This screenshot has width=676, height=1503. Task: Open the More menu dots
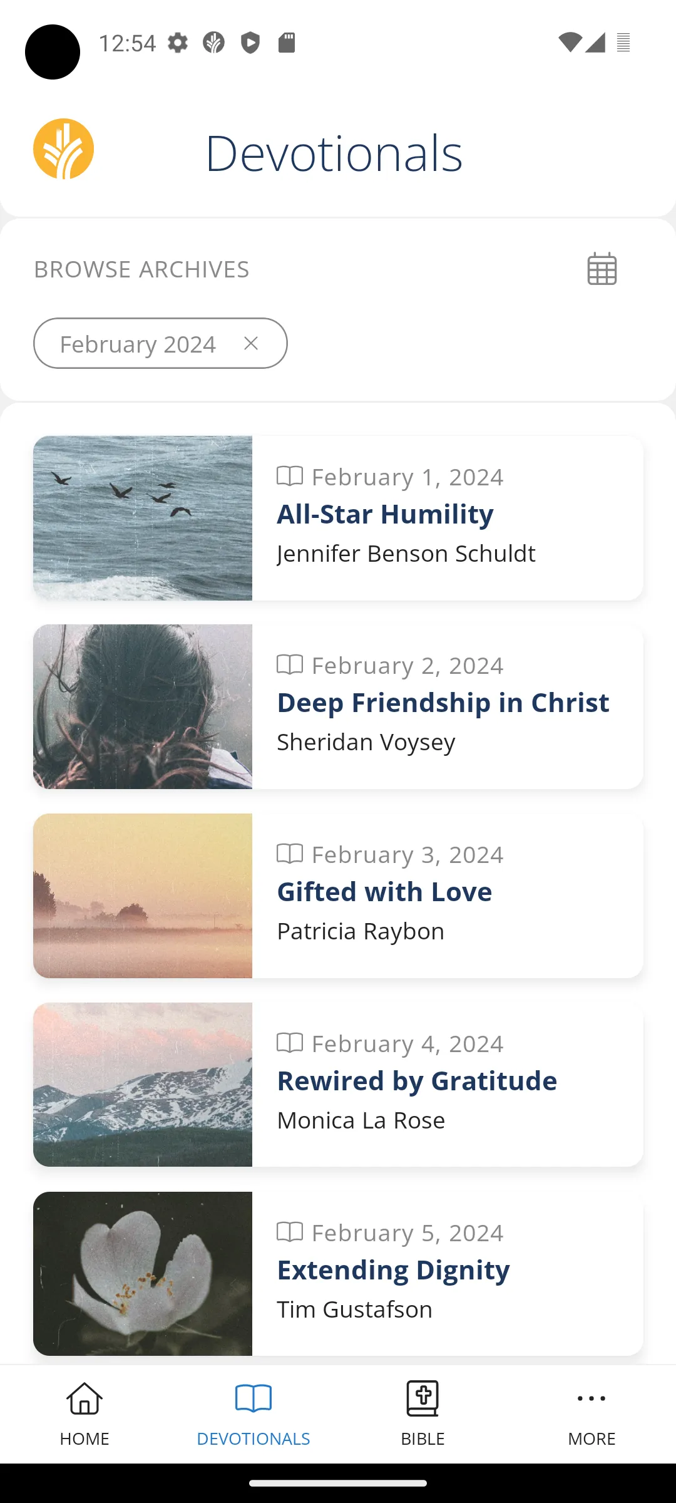click(x=591, y=1398)
